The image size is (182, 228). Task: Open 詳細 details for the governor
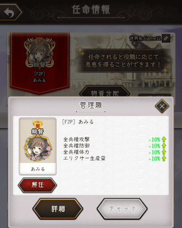point(58,209)
